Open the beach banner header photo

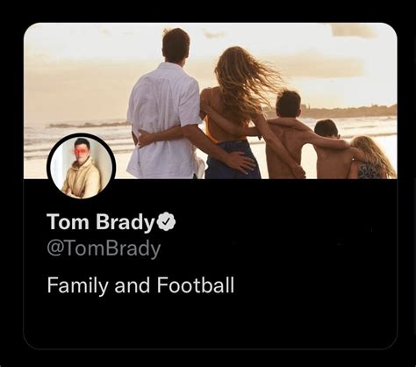(x=210, y=101)
